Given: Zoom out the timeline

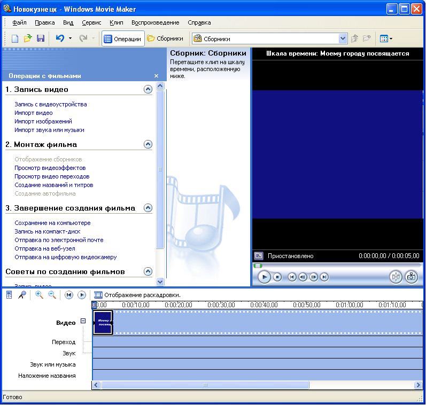Looking at the screenshot, I should (x=52, y=295).
